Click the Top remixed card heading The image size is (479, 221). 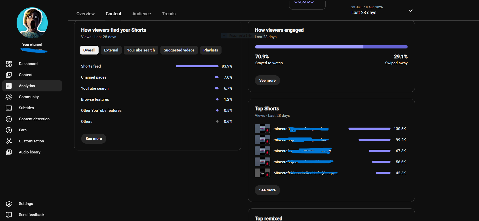click(x=269, y=218)
